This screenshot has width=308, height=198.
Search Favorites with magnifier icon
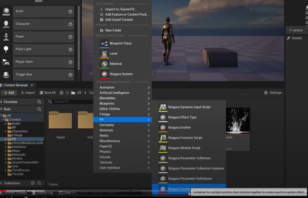tap(39, 102)
